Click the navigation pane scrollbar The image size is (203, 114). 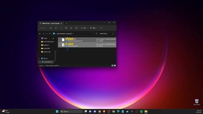coord(55,56)
